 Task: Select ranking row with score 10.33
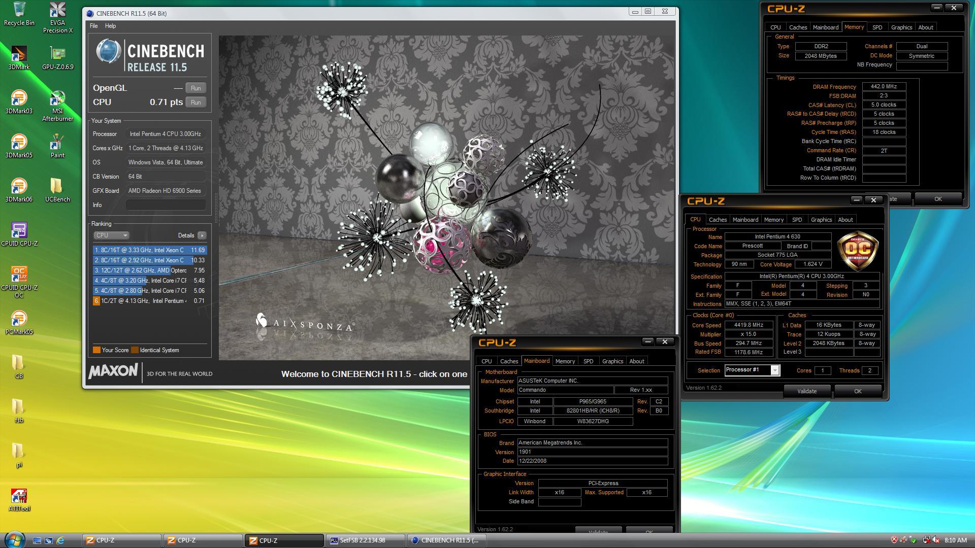point(149,260)
